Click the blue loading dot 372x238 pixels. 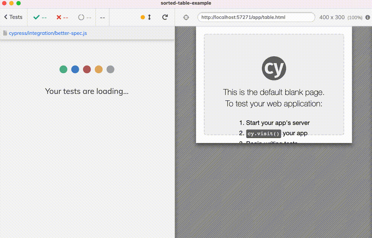(x=75, y=69)
